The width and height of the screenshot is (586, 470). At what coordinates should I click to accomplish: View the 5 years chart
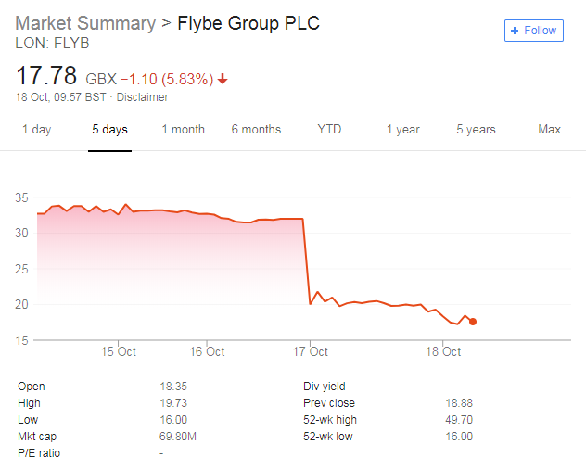(476, 130)
